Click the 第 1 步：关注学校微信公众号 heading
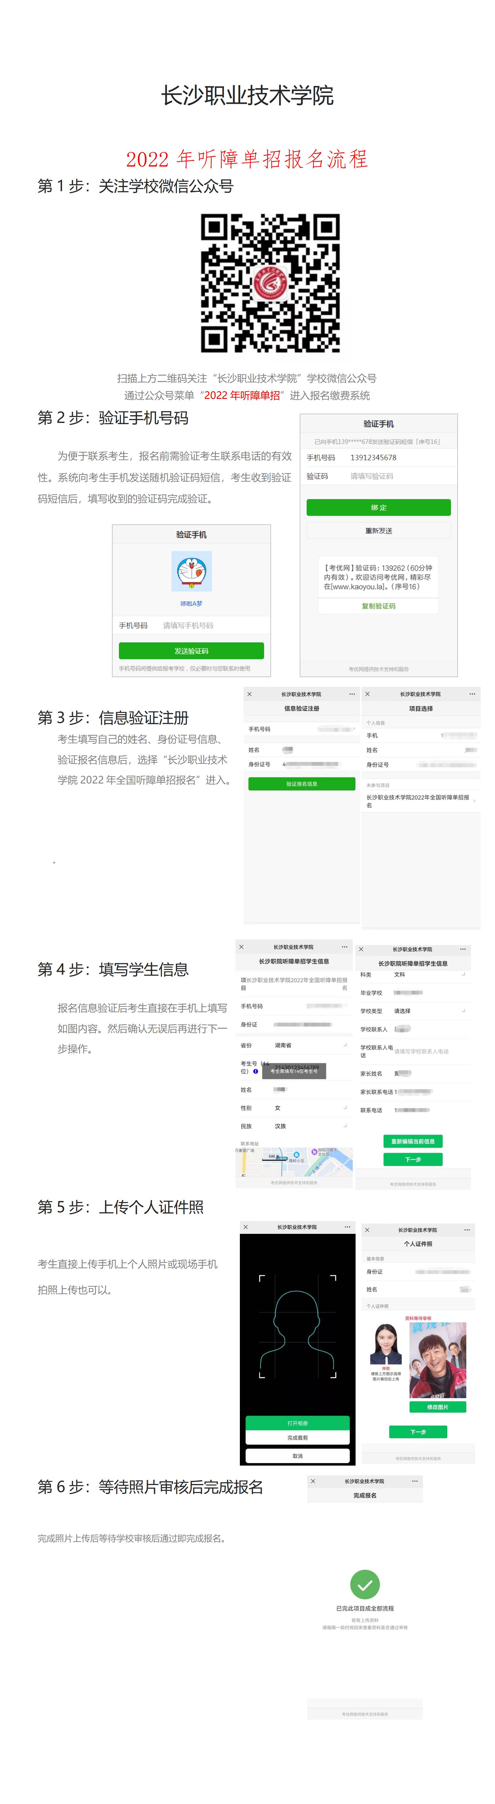This screenshot has height=1804, width=495. click(x=135, y=186)
